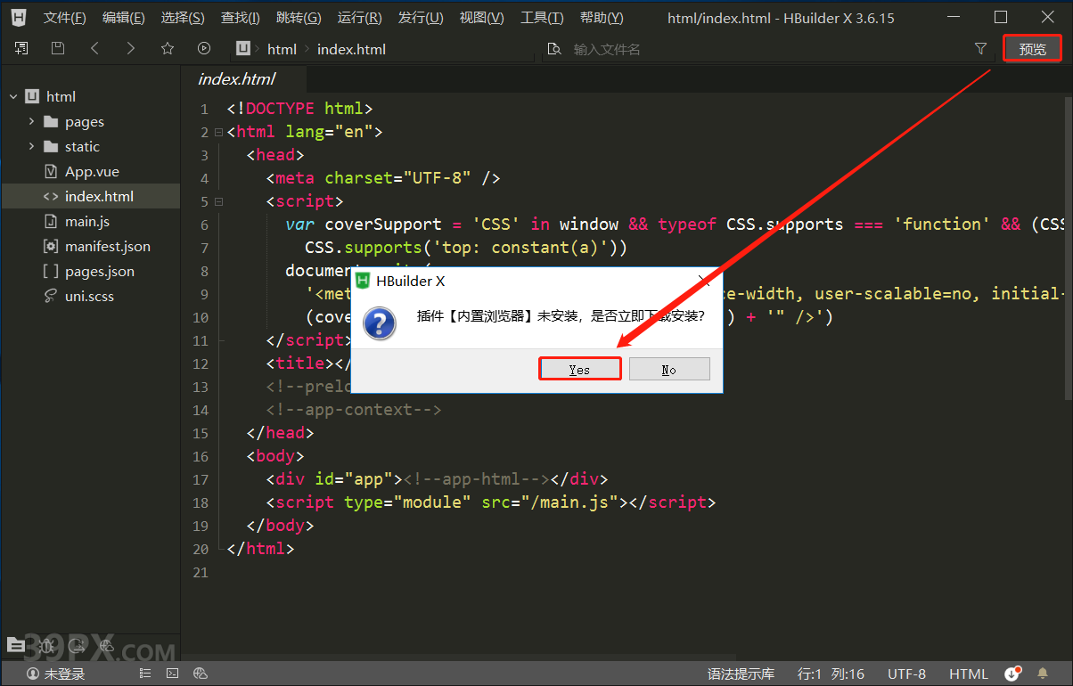The width and height of the screenshot is (1073, 686).
Task: Click line number 21 in the gutter
Action: 201,572
